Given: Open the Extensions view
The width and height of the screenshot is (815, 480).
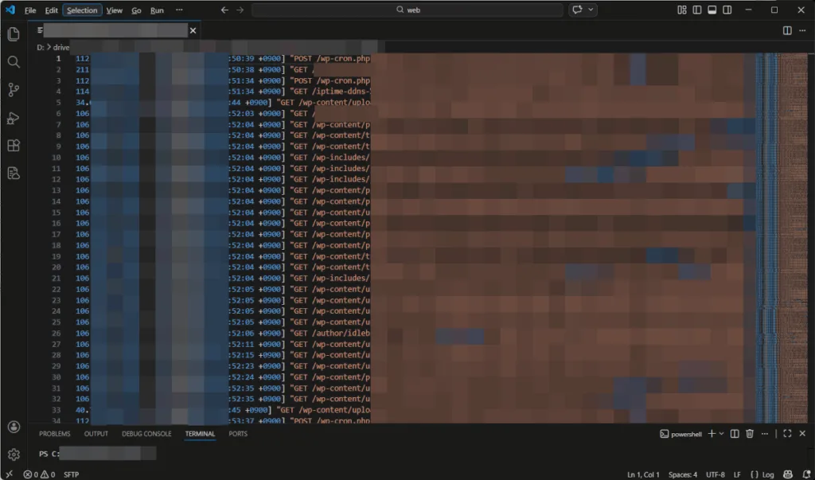Looking at the screenshot, I should tap(12, 146).
